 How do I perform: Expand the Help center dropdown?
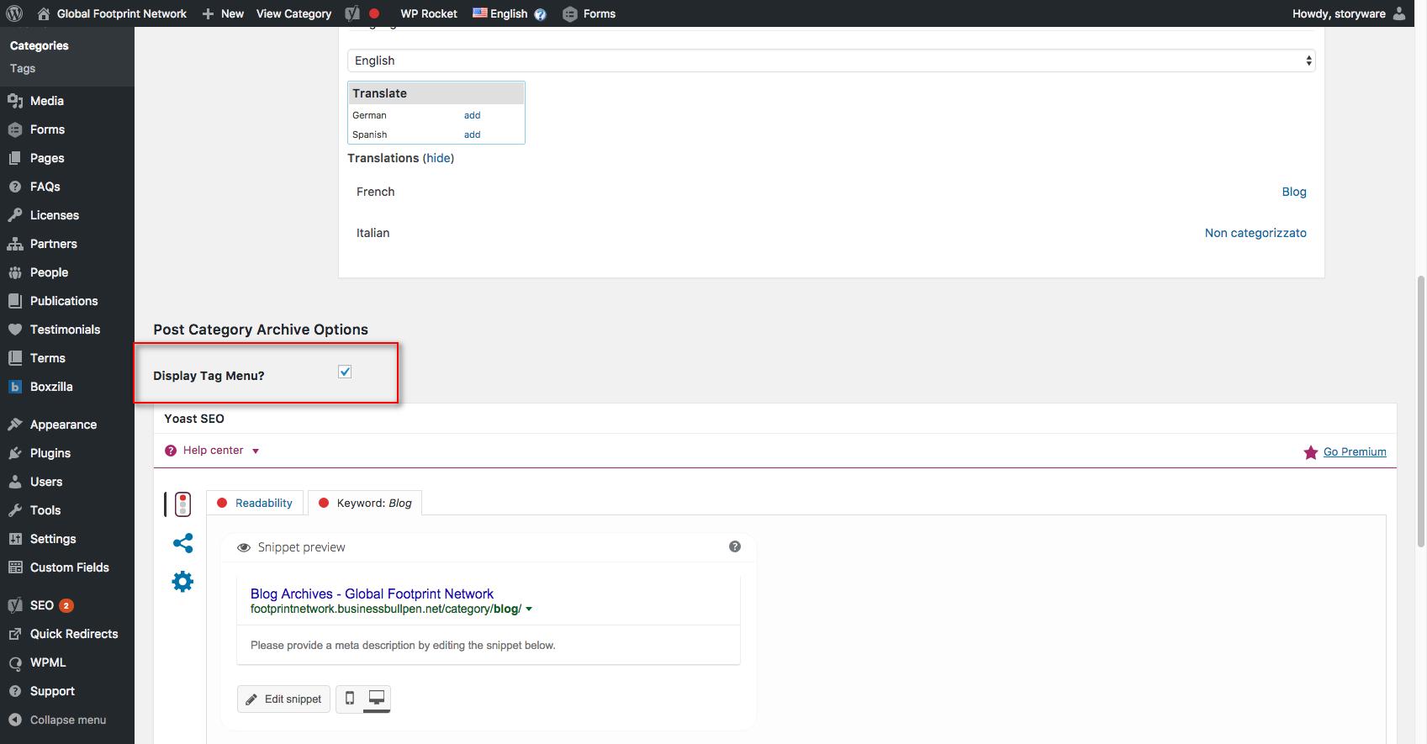[212, 451]
